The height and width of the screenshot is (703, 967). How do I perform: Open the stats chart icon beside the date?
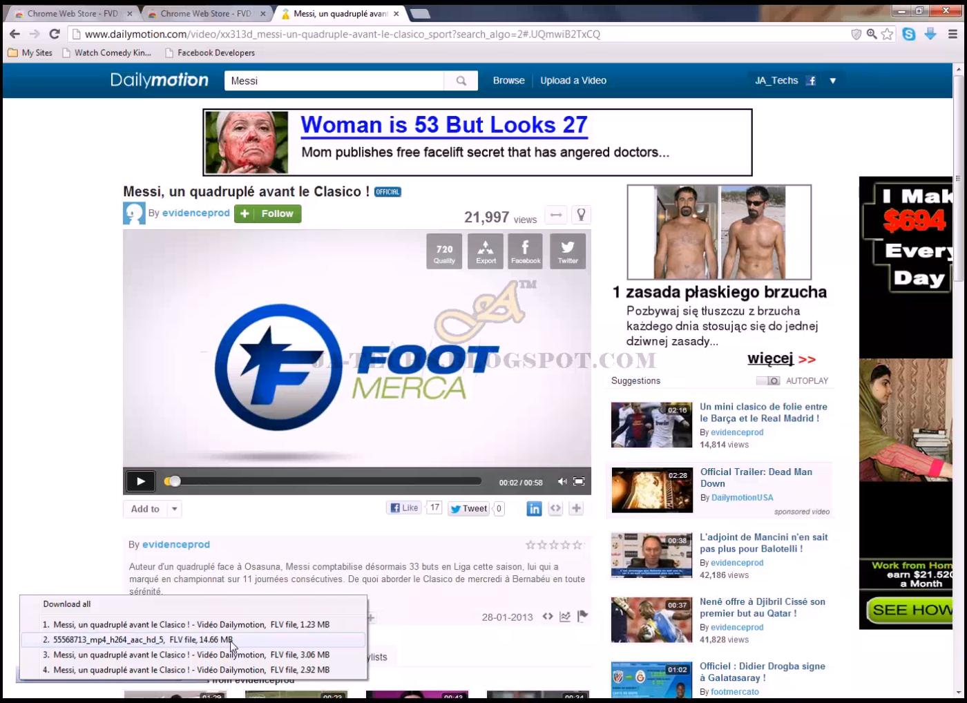[x=565, y=617]
